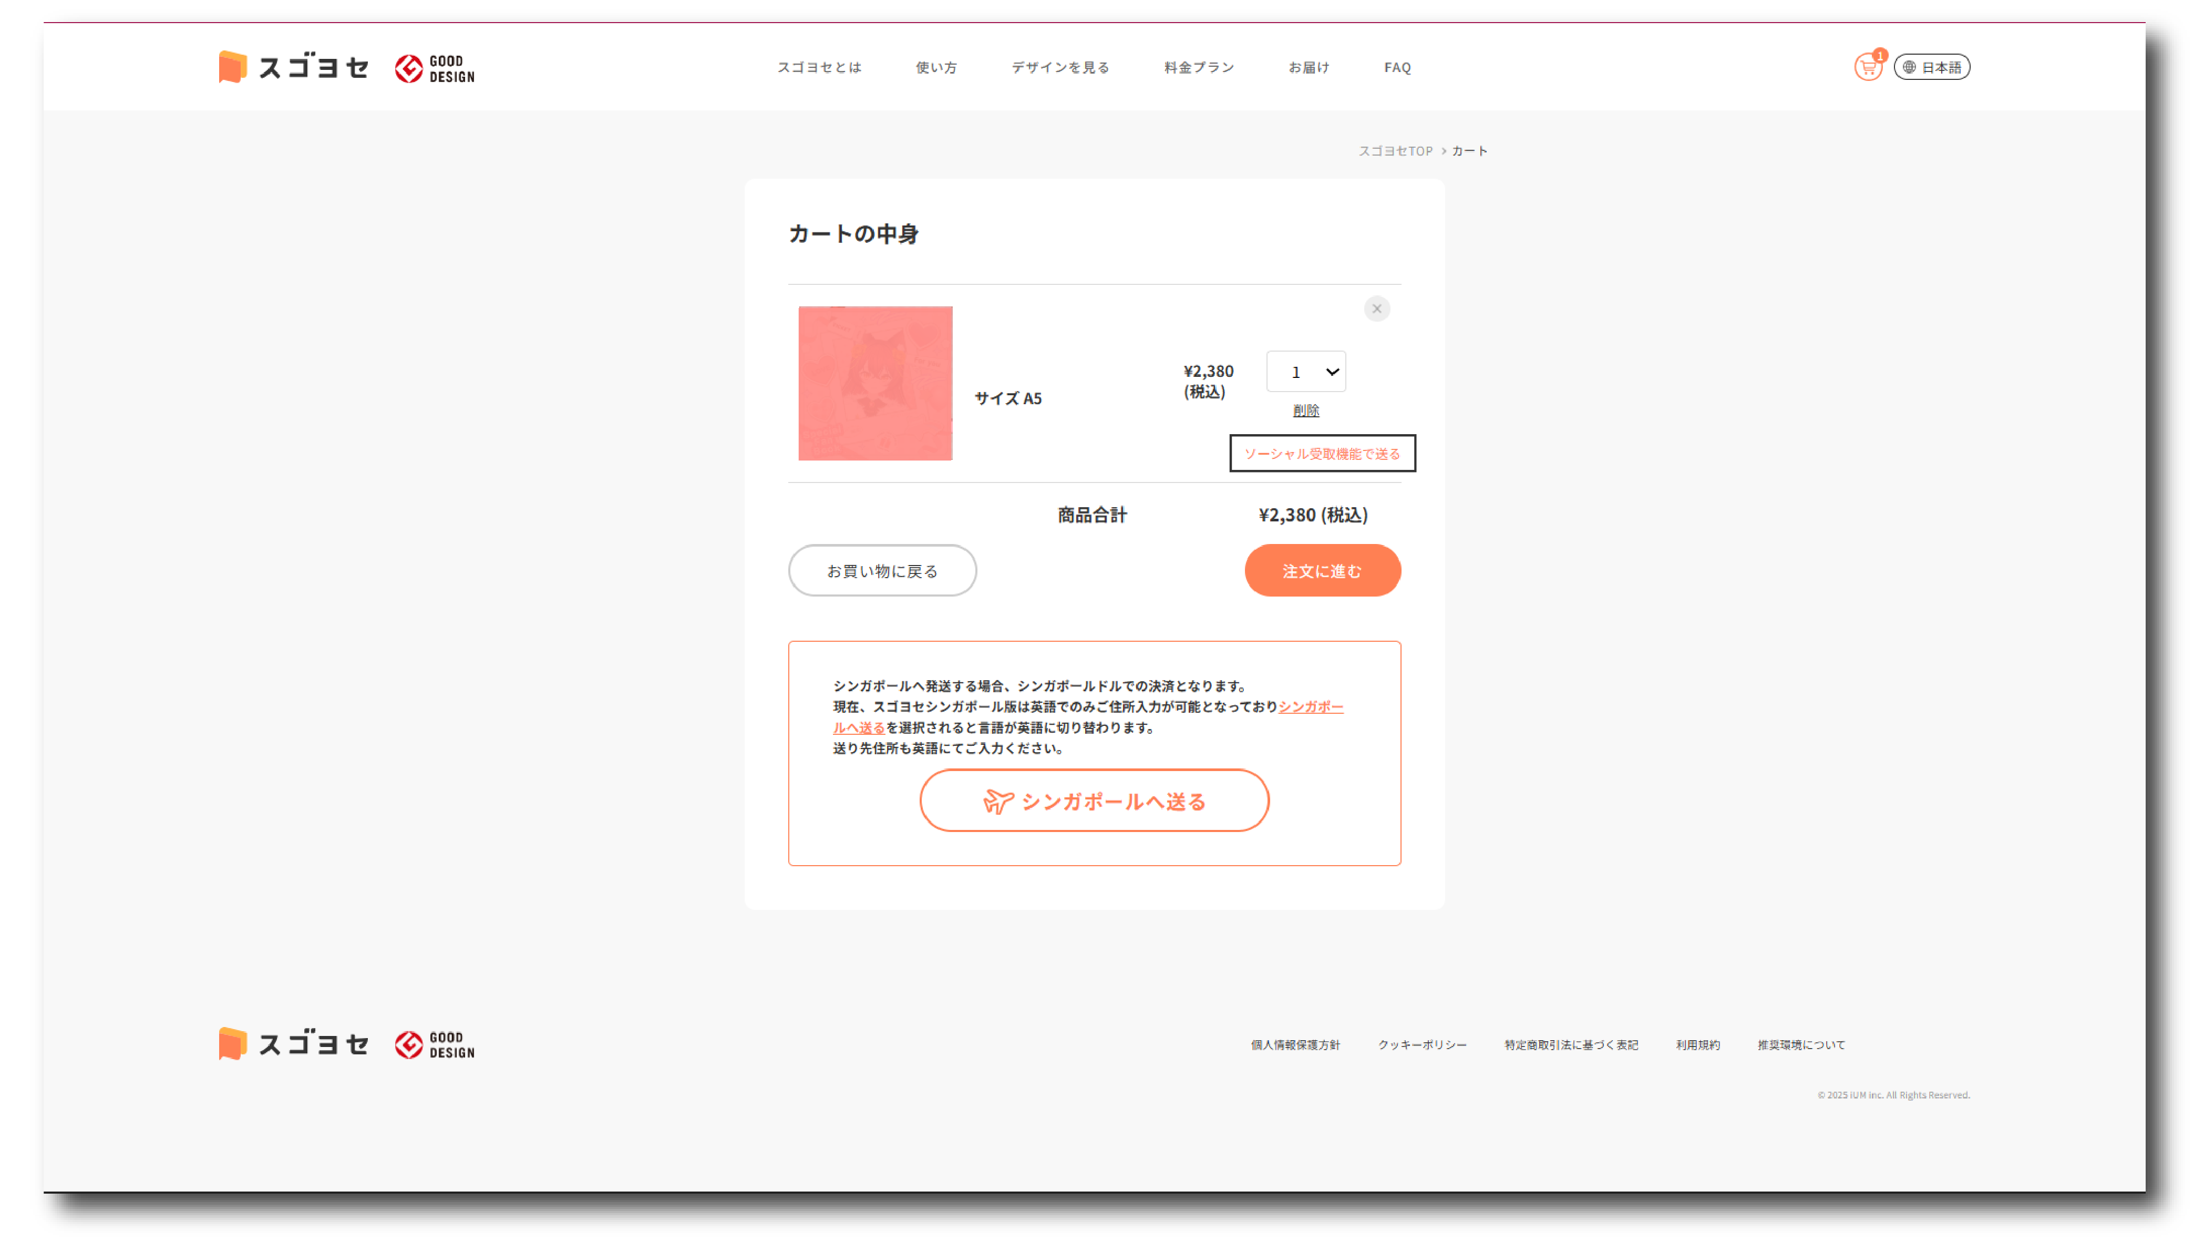Remove item with the X circle icon

pos(1376,309)
